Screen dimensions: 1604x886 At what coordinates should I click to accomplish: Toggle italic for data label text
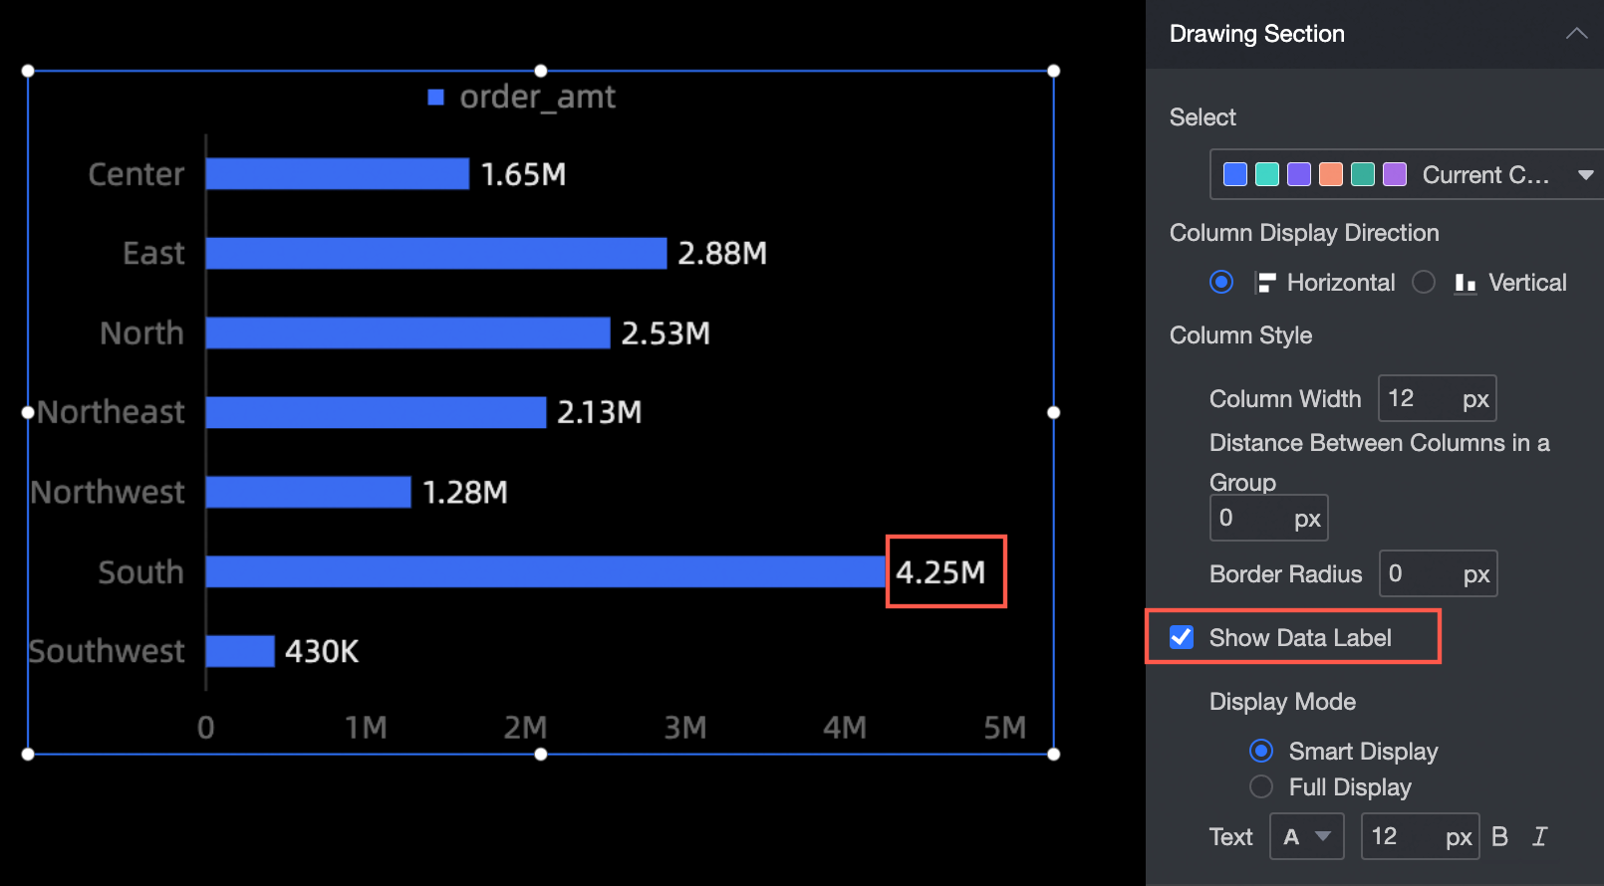coord(1540,836)
